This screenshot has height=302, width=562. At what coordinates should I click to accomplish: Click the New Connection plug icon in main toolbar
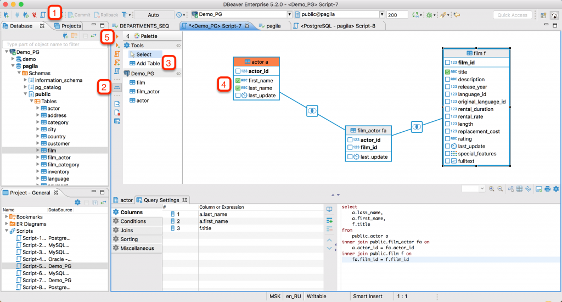click(x=6, y=15)
